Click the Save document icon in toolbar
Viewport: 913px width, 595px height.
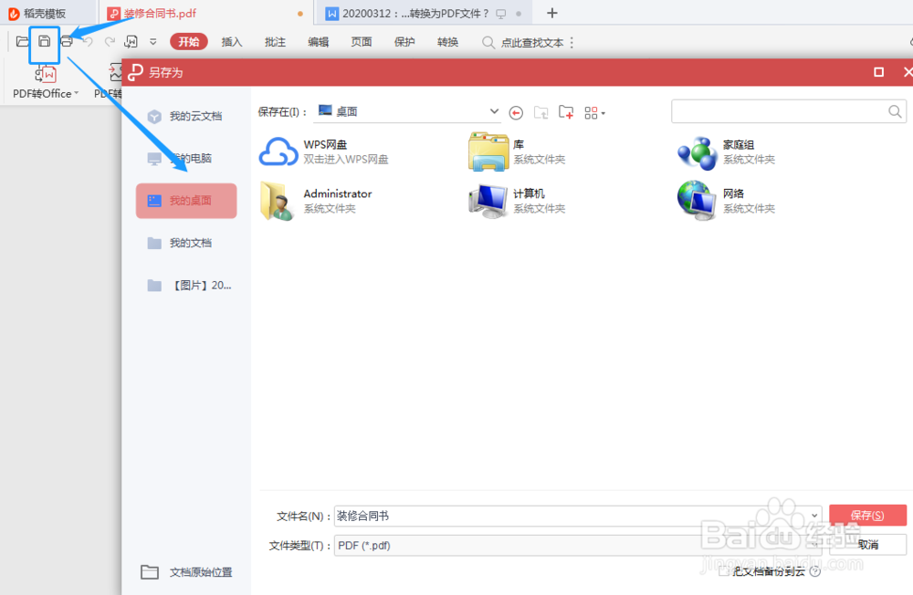click(x=44, y=42)
